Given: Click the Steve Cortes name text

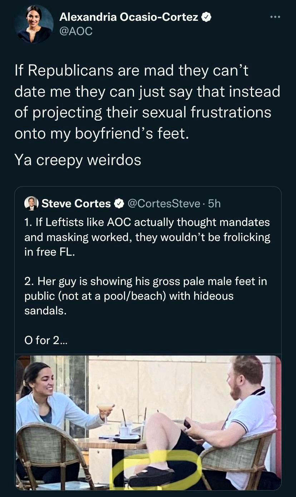Looking at the screenshot, I should [x=76, y=203].
